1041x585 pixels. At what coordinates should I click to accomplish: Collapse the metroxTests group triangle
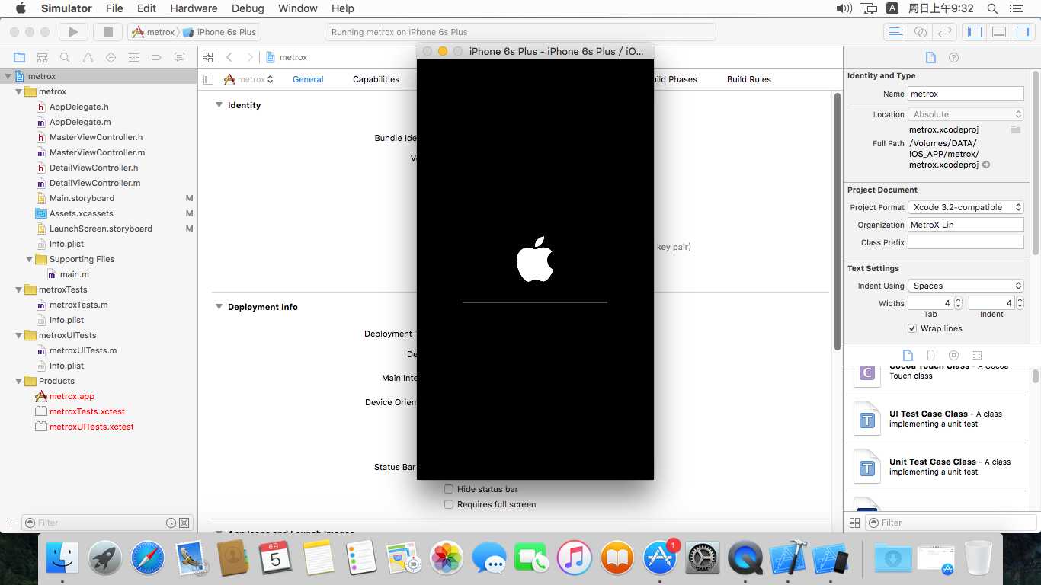pyautogui.click(x=19, y=289)
